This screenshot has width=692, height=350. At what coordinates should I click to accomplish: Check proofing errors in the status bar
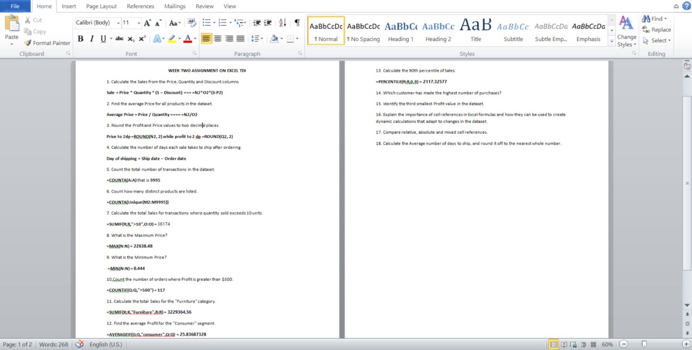point(79,344)
